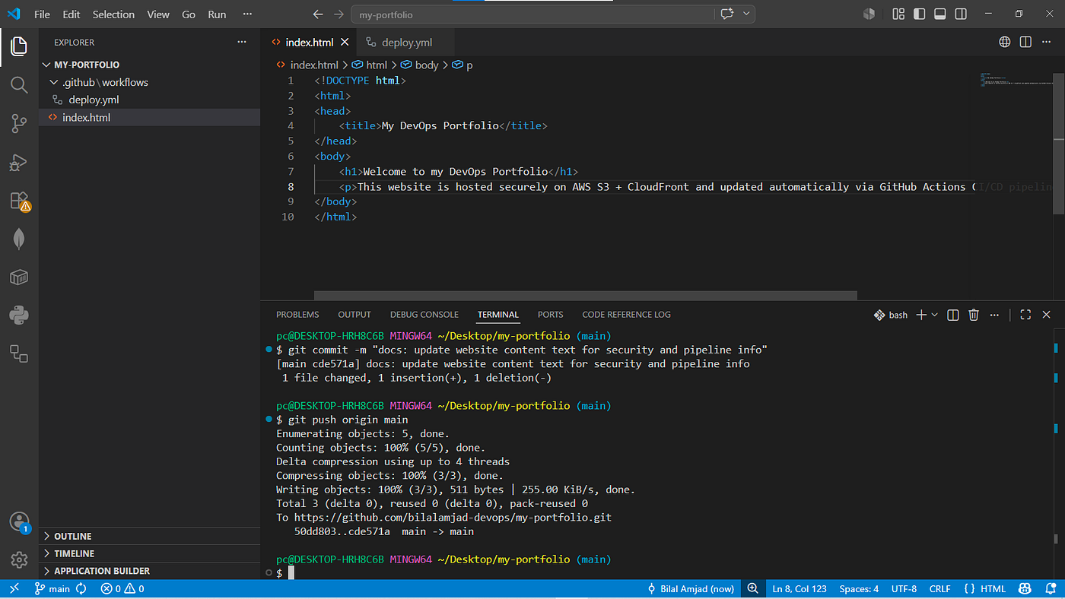Maximize the terminal panel size
1065x599 pixels.
1025,315
